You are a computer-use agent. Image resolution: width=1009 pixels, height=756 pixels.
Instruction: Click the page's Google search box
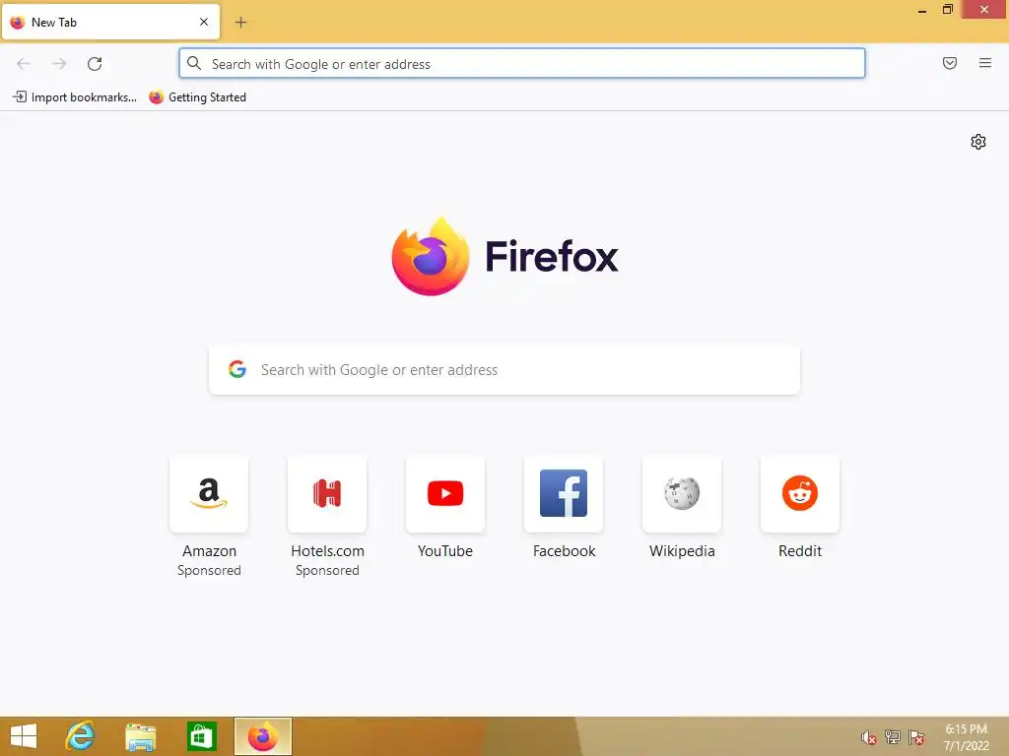pos(504,370)
